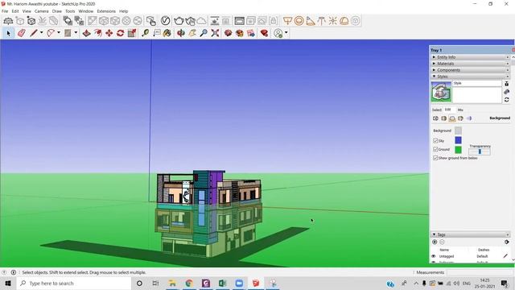Click the Add Tag plus icon
Viewport: 515px width, 290px height.
[x=435, y=242]
